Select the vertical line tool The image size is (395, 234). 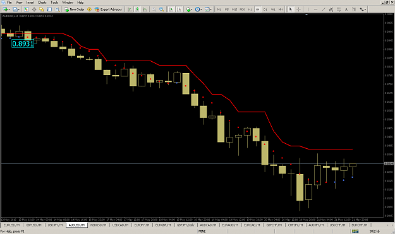(308, 9)
